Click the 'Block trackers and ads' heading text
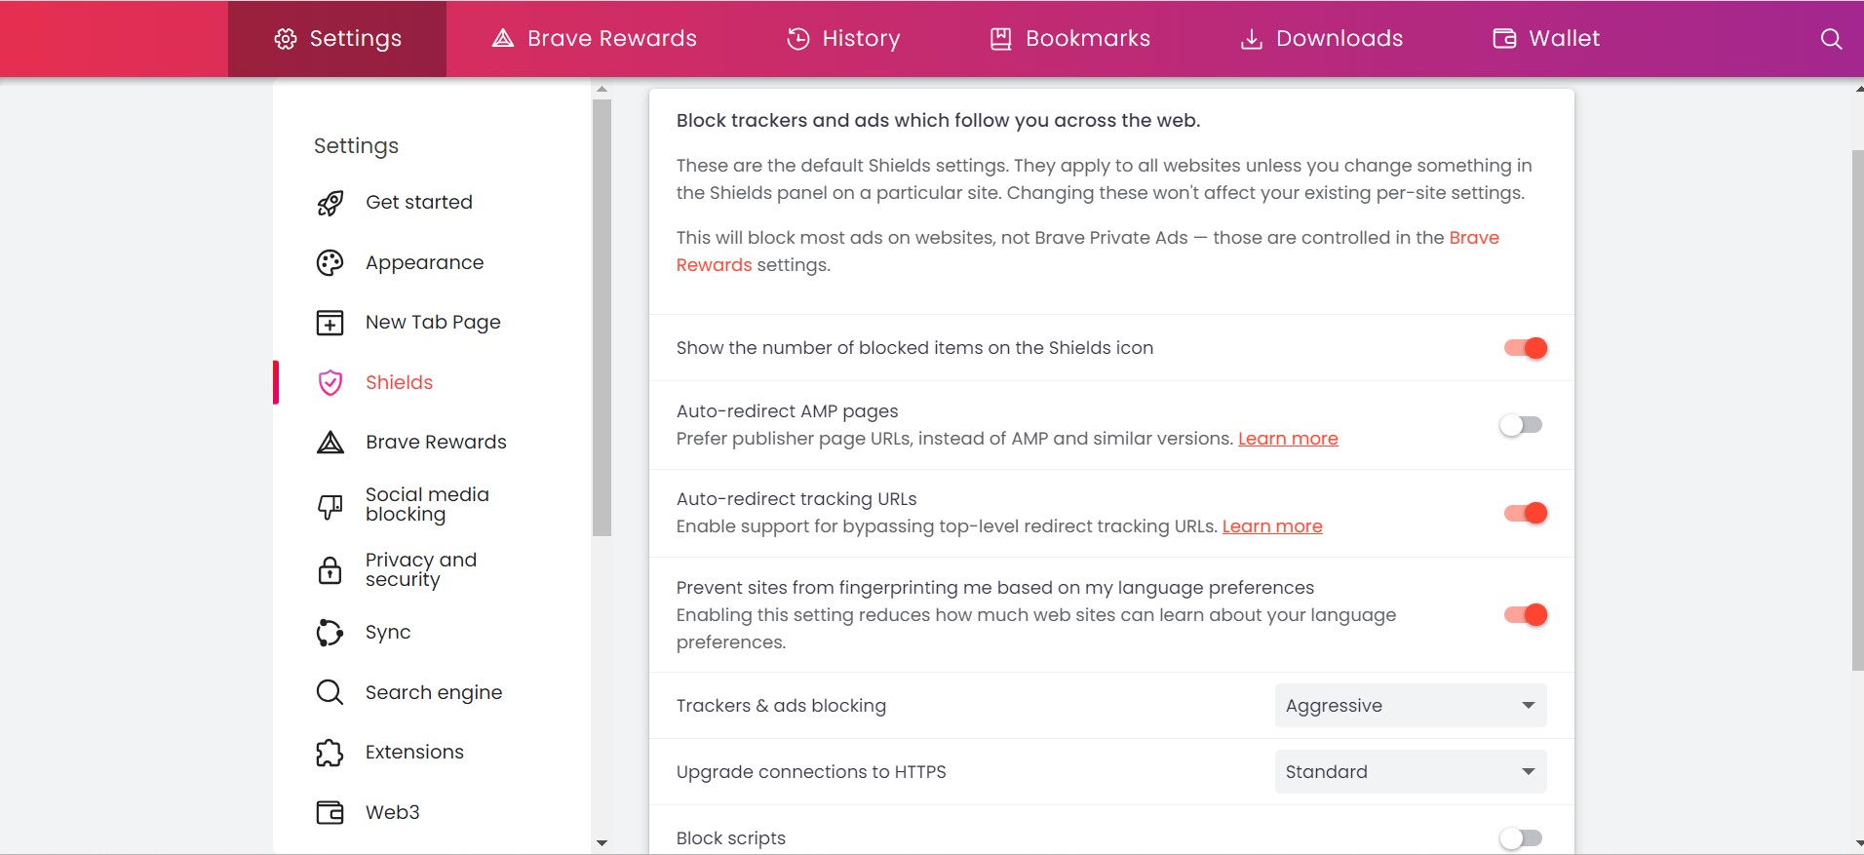Image resolution: width=1864 pixels, height=855 pixels. pyautogui.click(x=938, y=120)
